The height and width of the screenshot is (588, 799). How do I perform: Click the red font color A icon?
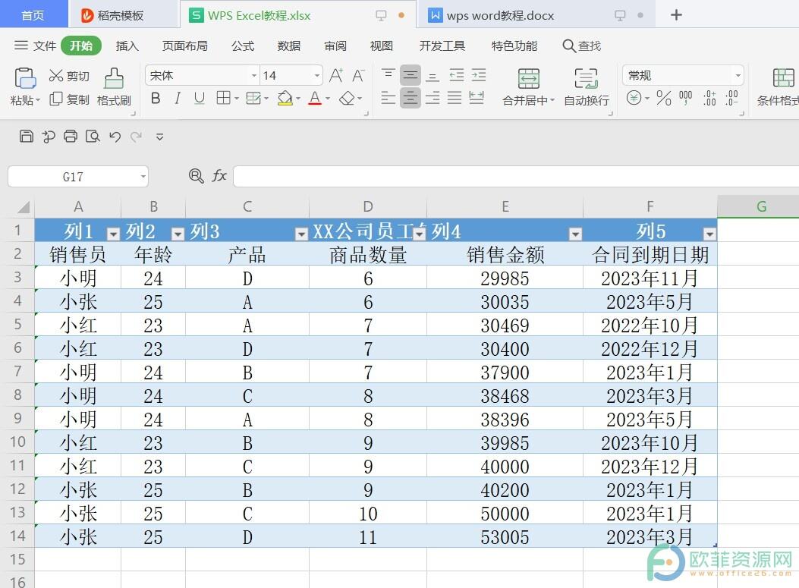tap(315, 98)
